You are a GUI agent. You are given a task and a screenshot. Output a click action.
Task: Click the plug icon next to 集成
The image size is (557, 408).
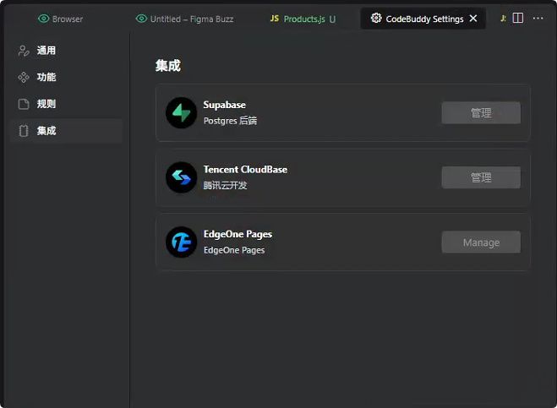pyautogui.click(x=24, y=131)
